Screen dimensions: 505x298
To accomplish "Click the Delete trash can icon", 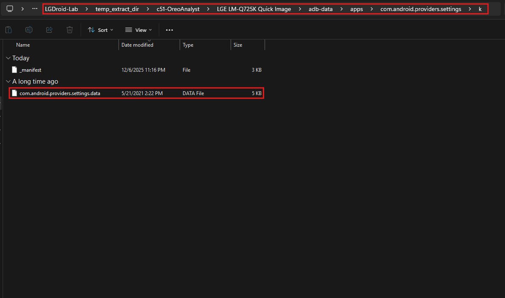I will coord(70,30).
